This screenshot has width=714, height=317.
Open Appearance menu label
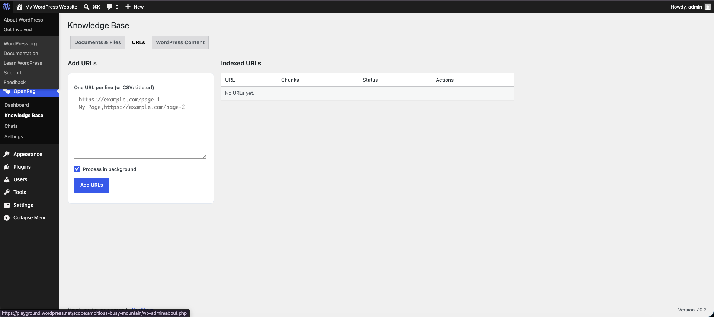click(28, 154)
